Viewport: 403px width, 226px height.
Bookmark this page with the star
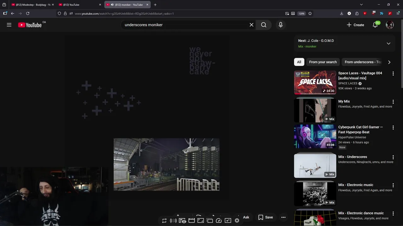(310, 13)
